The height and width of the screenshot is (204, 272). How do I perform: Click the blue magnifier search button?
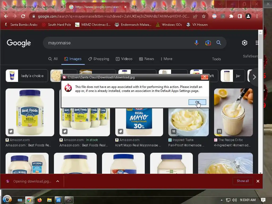pyautogui.click(x=219, y=43)
